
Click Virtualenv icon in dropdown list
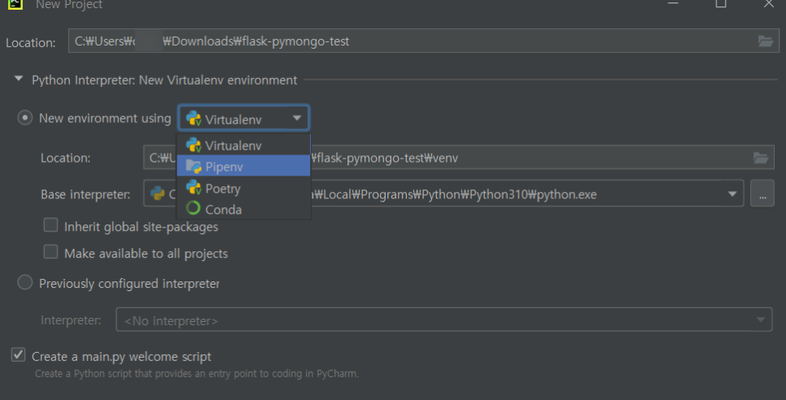194,146
